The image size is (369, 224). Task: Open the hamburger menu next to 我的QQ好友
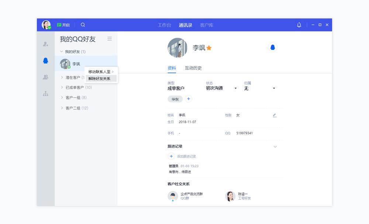[x=110, y=39]
